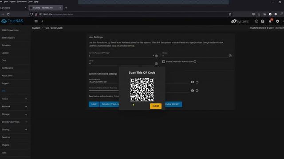The image size is (284, 159).
Task: Open the alerts bell icon
Action: coord(270,21)
